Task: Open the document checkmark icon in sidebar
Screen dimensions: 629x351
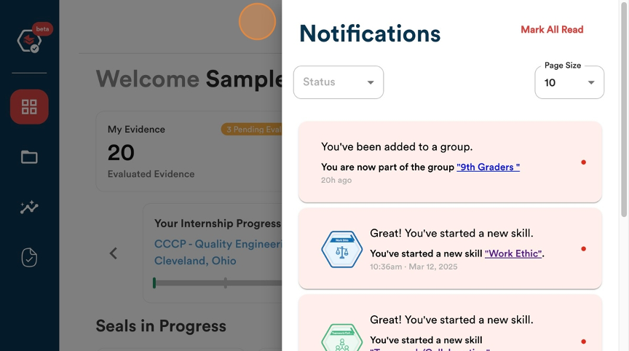Action: (x=29, y=258)
